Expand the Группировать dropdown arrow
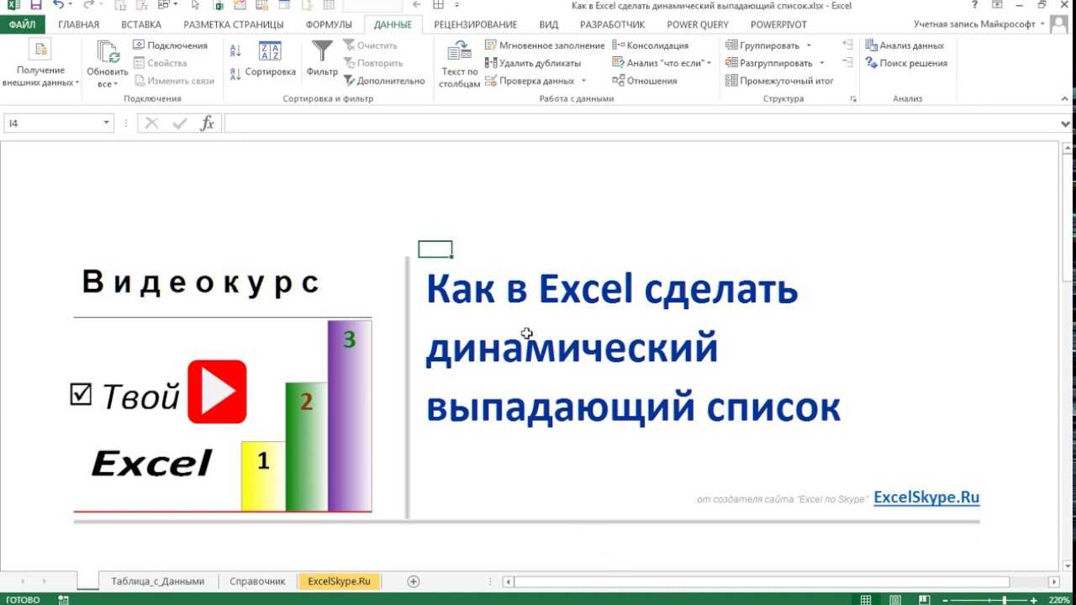Image resolution: width=1076 pixels, height=605 pixels. coord(809,45)
